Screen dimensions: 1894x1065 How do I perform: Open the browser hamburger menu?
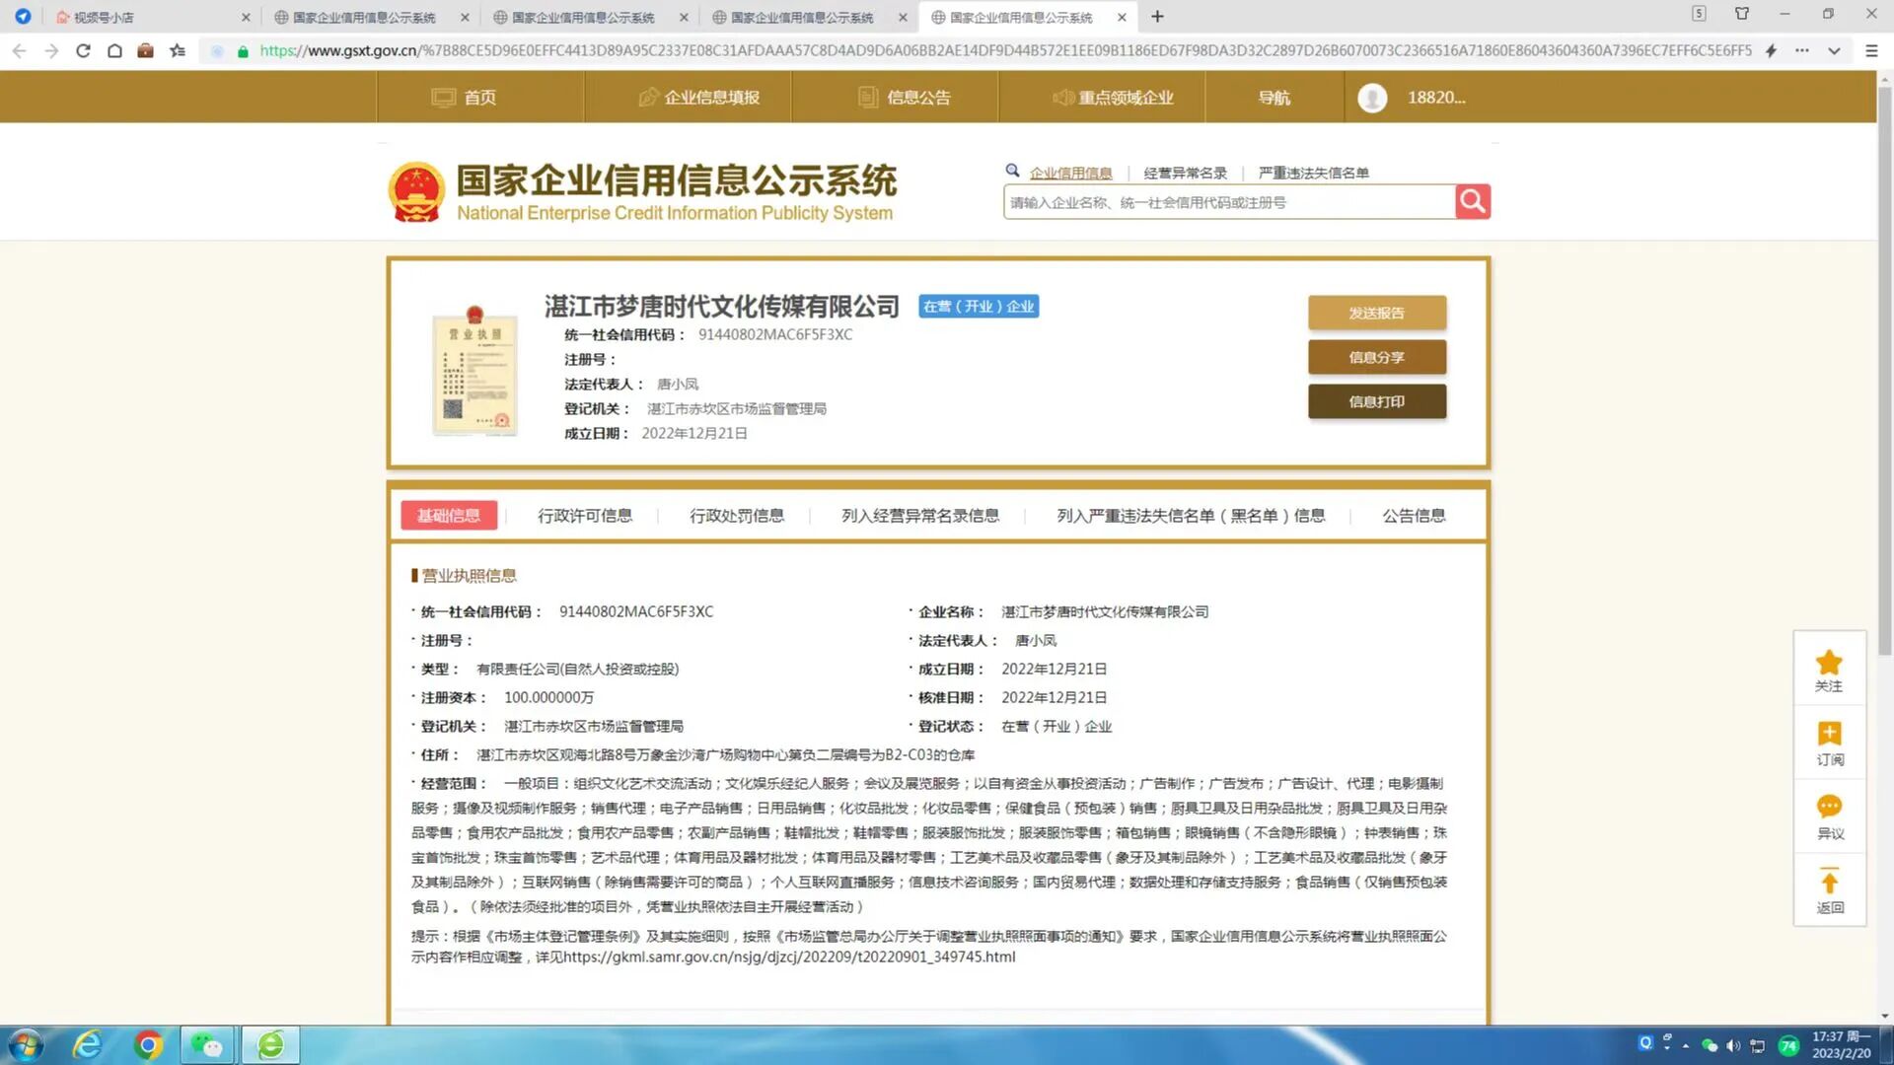(1871, 50)
